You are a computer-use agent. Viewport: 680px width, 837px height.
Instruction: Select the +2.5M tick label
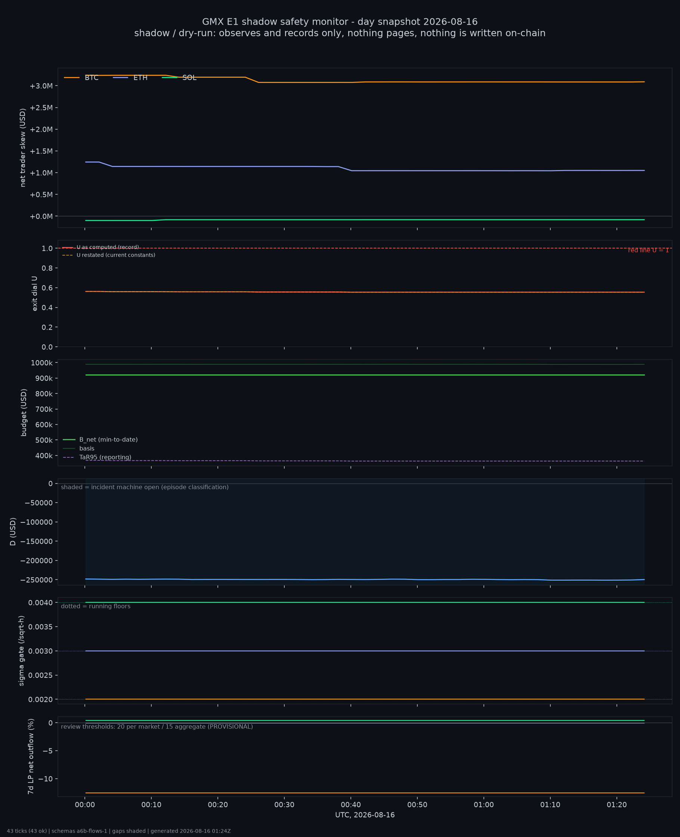(41, 108)
